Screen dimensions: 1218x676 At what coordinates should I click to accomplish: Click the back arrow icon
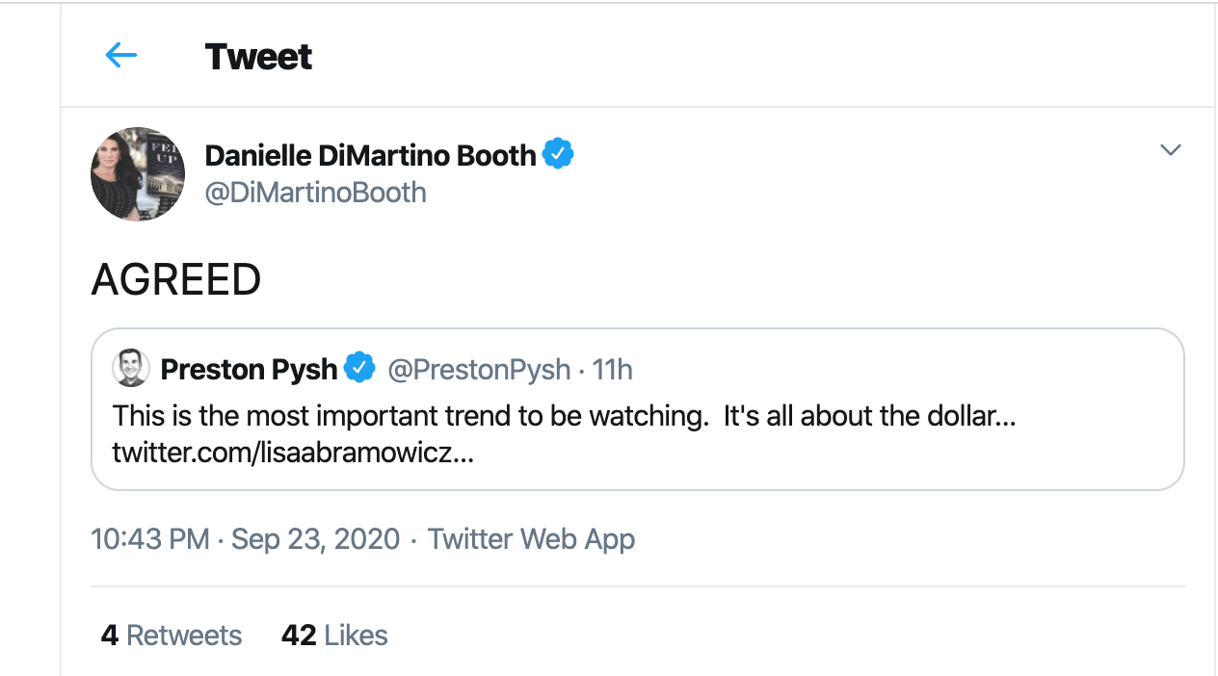pyautogui.click(x=121, y=56)
